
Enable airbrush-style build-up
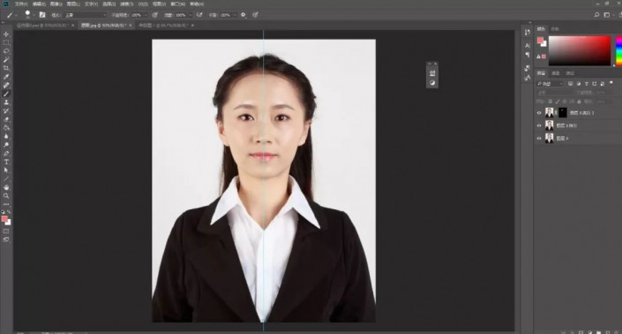199,15
